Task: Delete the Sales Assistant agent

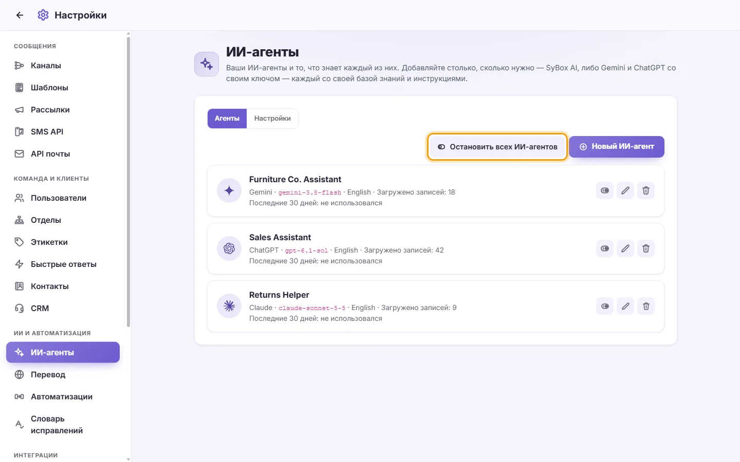Action: point(646,248)
